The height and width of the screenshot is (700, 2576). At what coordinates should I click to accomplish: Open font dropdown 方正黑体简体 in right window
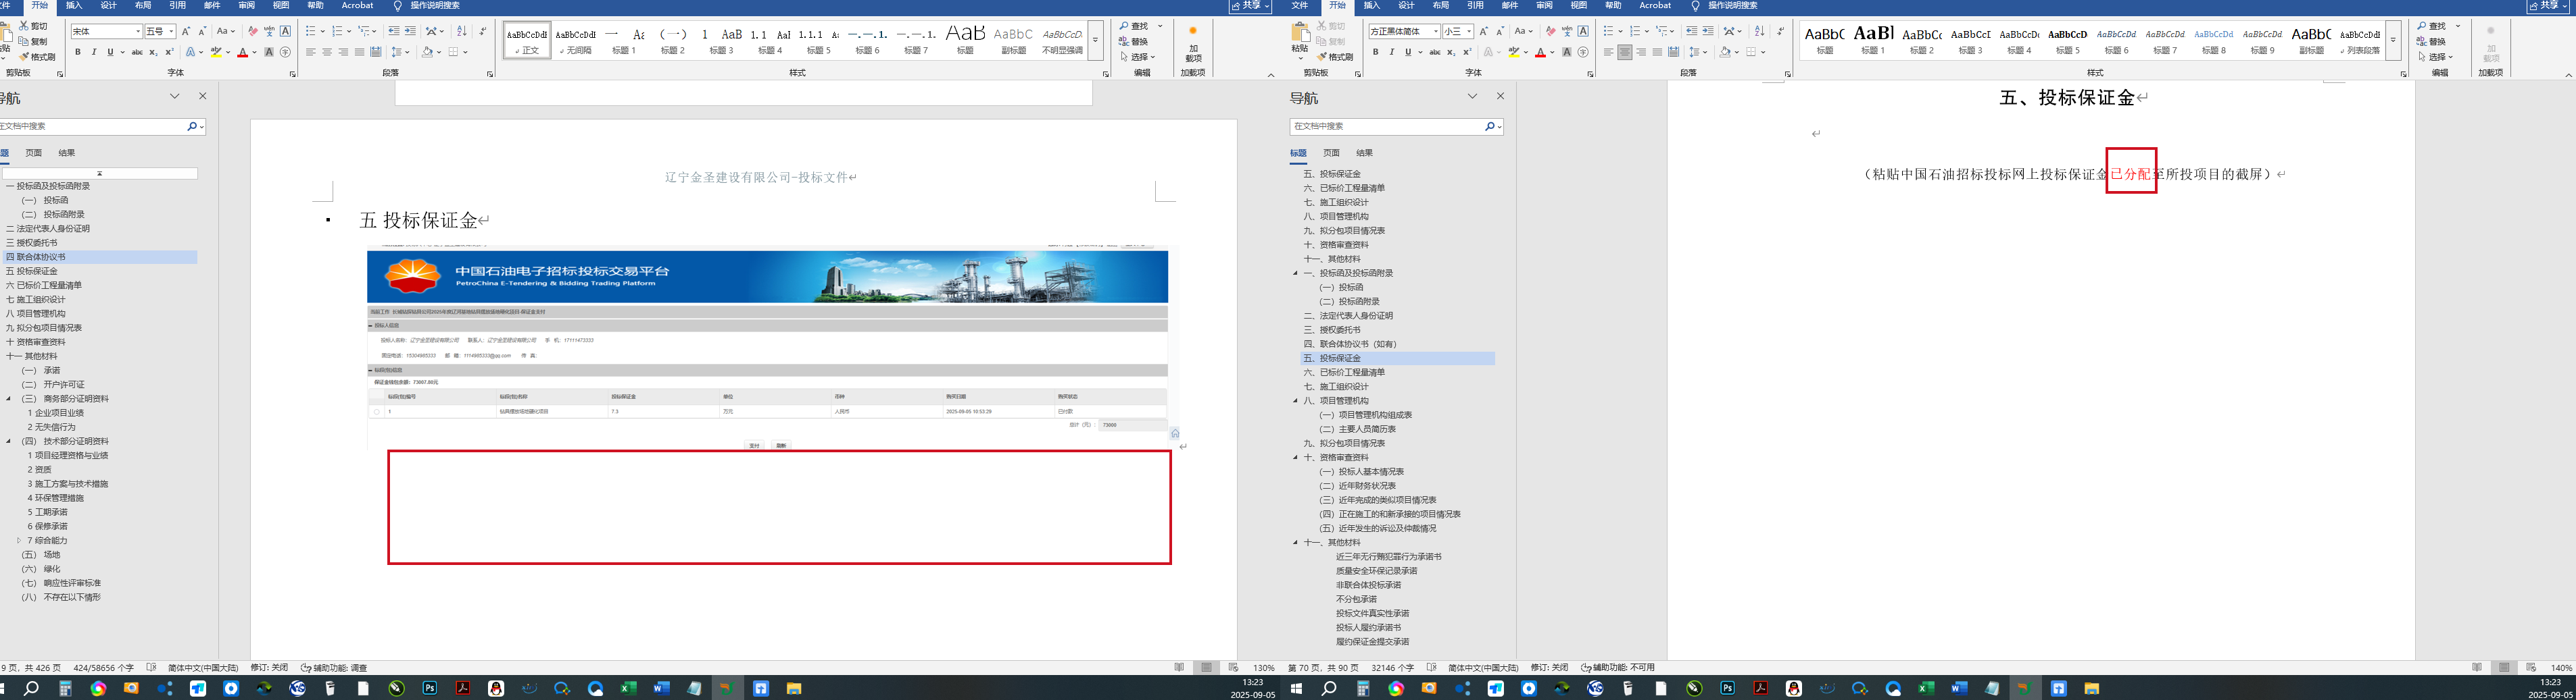[1435, 32]
